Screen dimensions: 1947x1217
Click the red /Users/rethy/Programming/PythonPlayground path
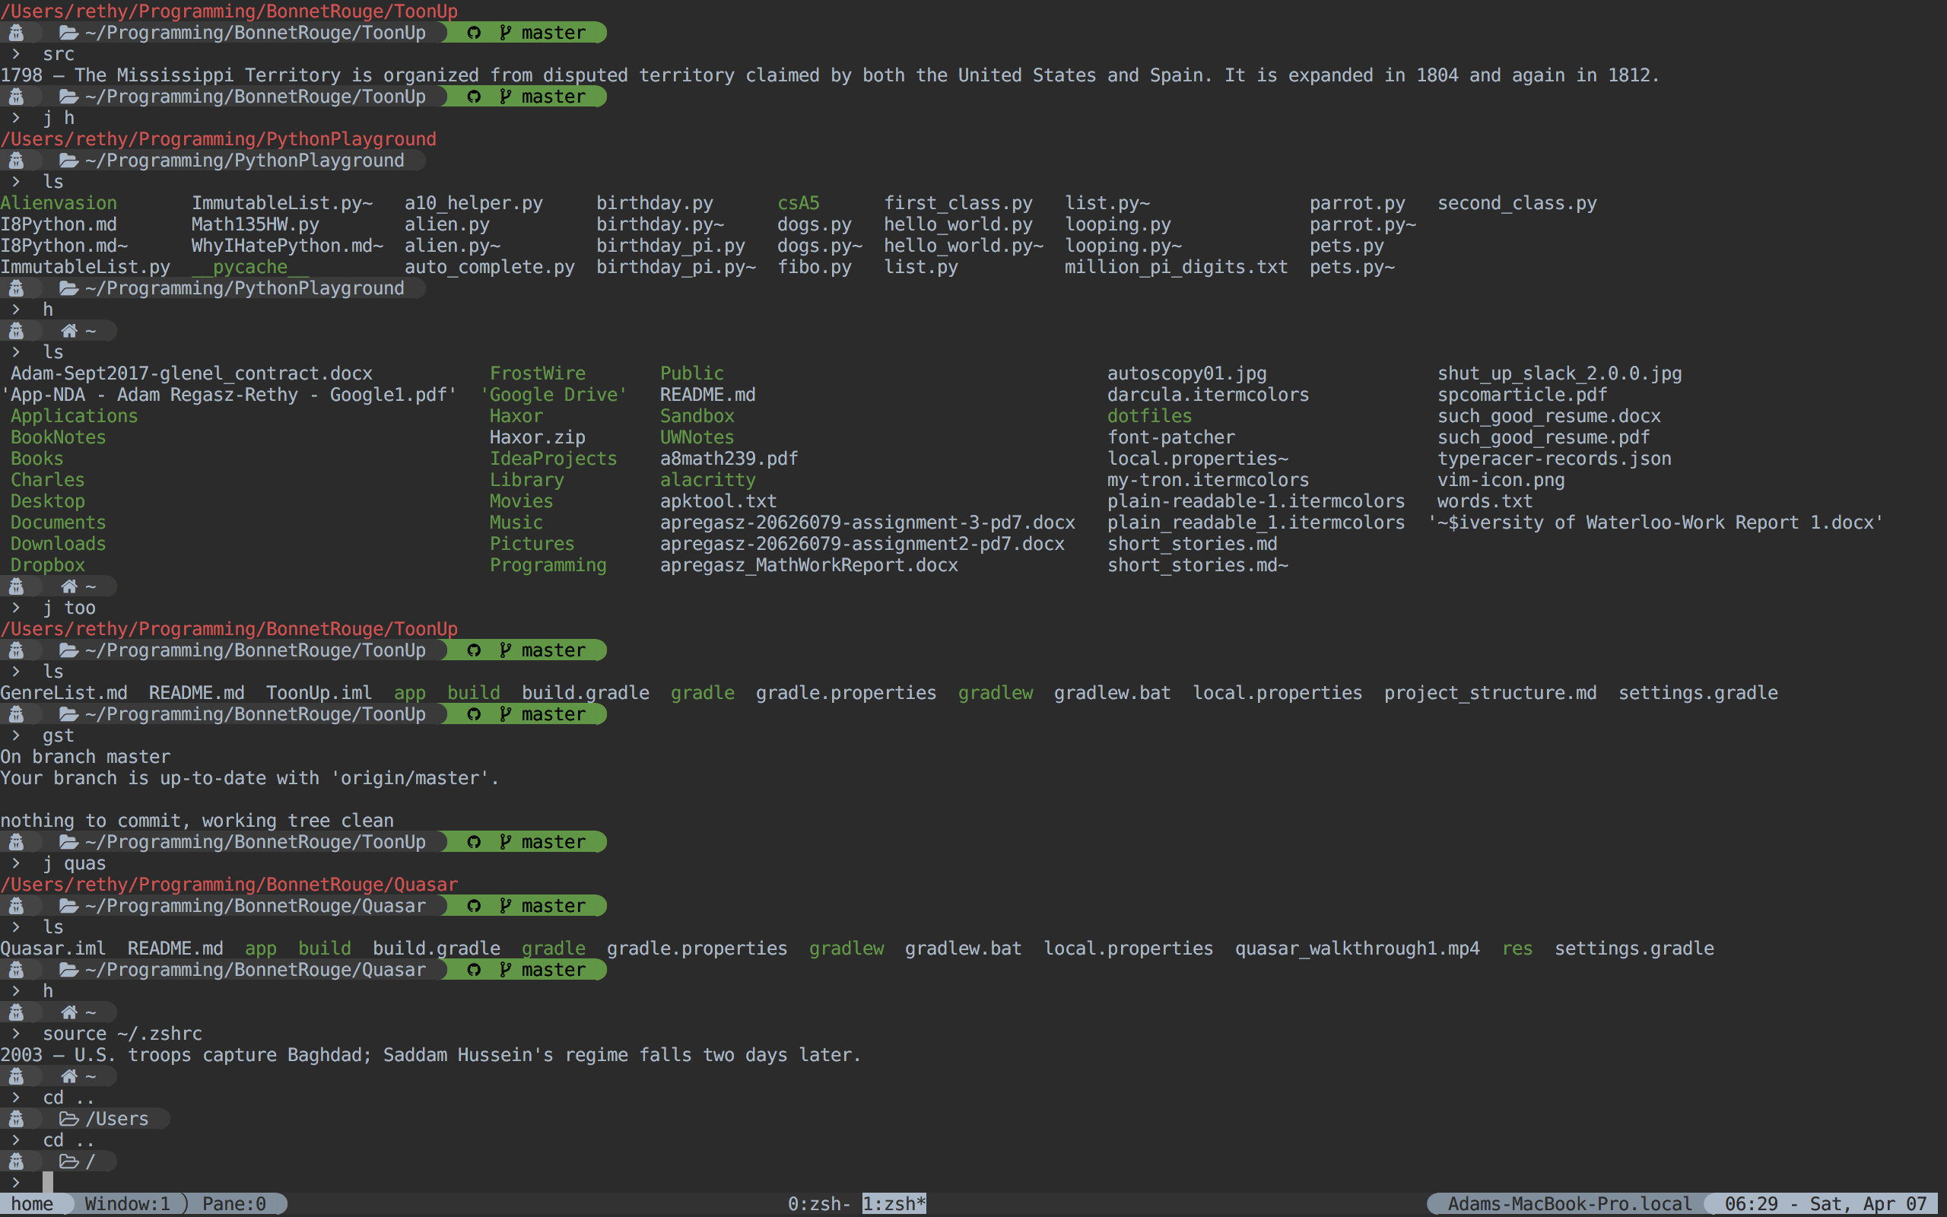click(x=218, y=139)
